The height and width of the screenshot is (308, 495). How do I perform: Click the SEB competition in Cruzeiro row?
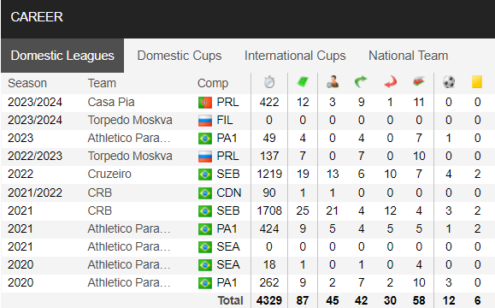click(x=228, y=174)
